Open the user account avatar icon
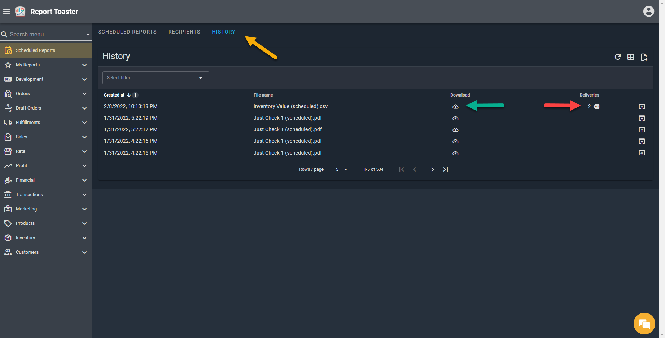The width and height of the screenshot is (665, 338). pyautogui.click(x=648, y=12)
